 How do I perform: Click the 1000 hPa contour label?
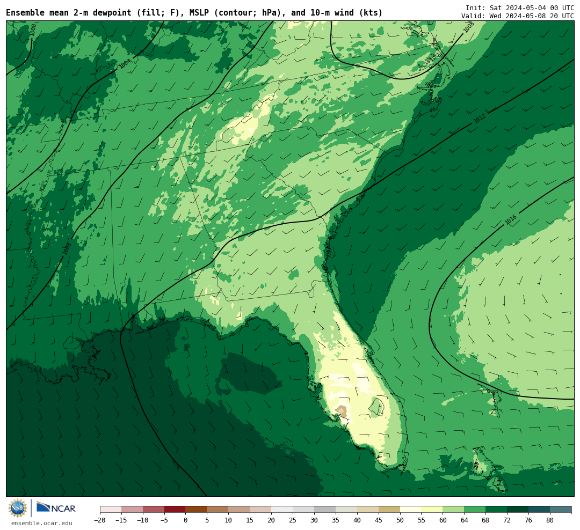coord(33,30)
